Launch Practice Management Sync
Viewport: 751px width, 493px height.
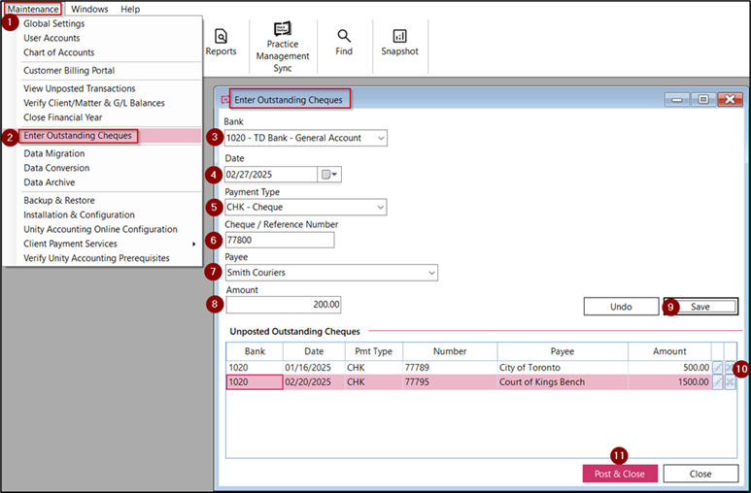pos(283,47)
